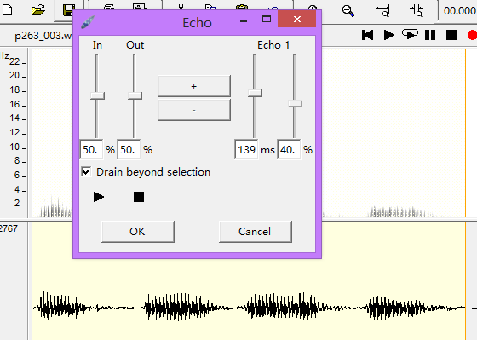Uncheck Drain beyond selection

pyautogui.click(x=86, y=171)
